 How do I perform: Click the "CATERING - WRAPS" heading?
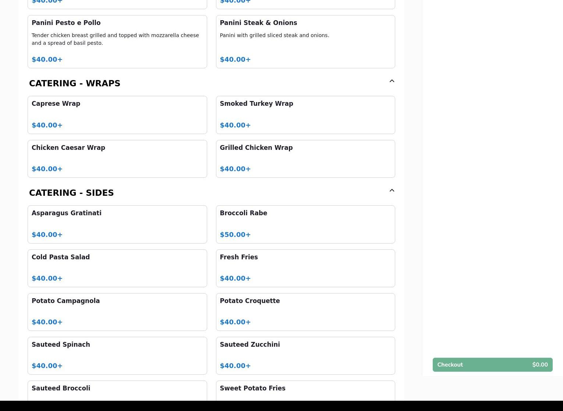[x=75, y=83]
